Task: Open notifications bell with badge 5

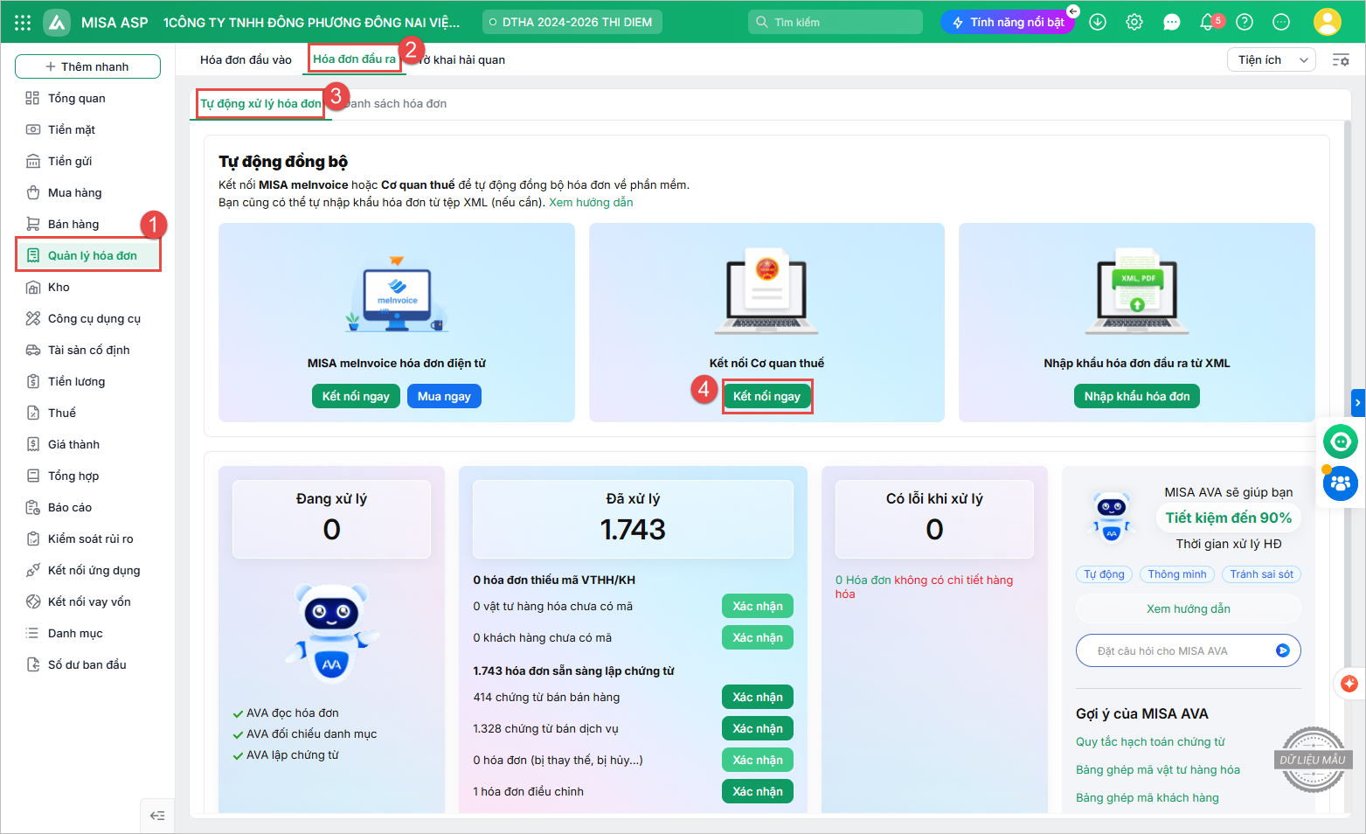Action: pyautogui.click(x=1210, y=22)
